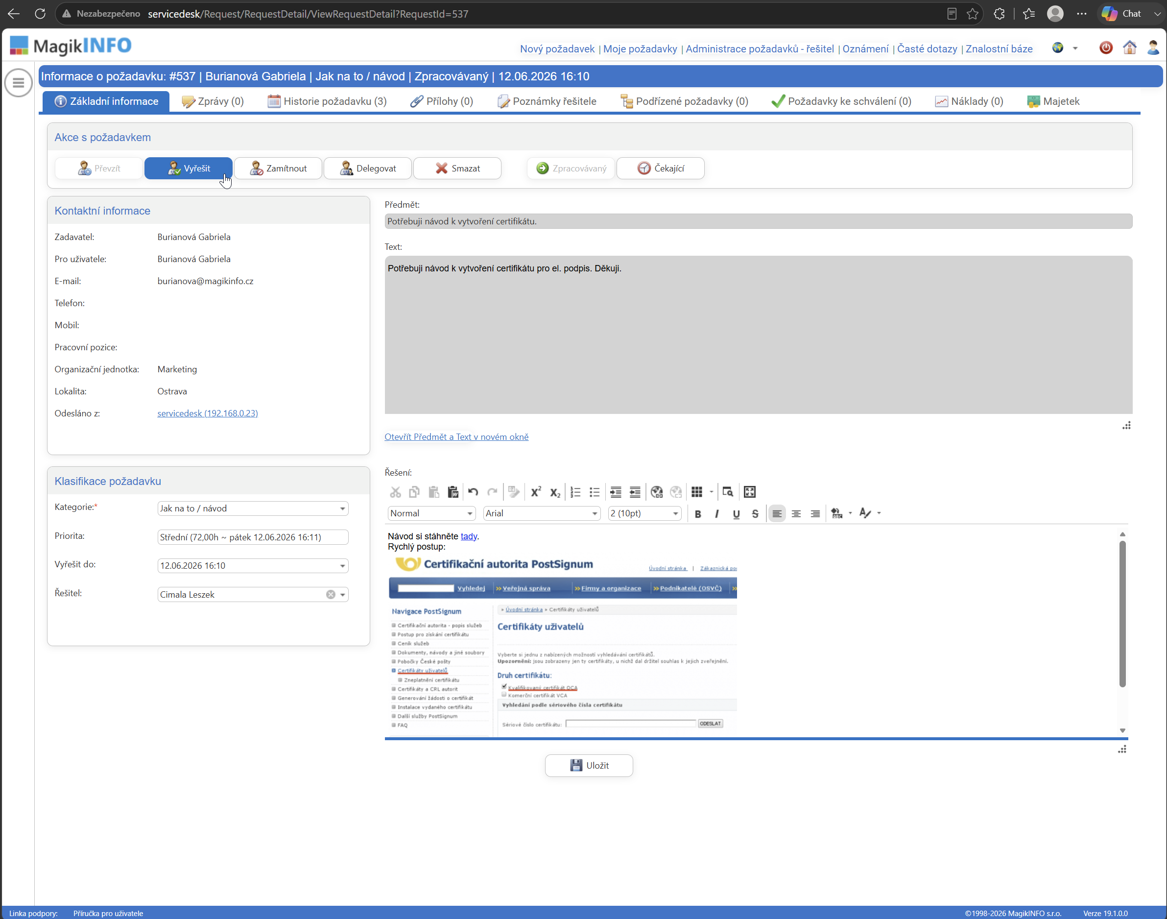The width and height of the screenshot is (1167, 919).
Task: Click the red power logout icon
Action: coord(1106,48)
